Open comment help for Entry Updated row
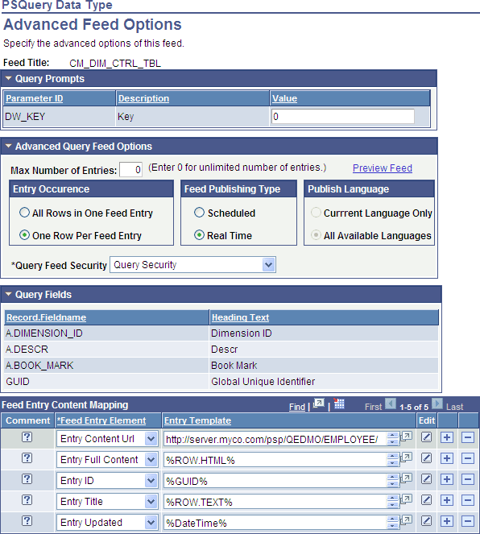The height and width of the screenshot is (534, 480). [x=27, y=521]
